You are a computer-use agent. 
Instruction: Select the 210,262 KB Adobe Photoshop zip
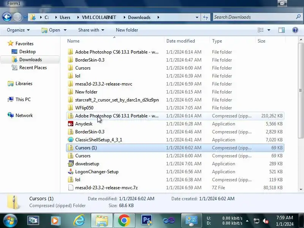[175, 116]
